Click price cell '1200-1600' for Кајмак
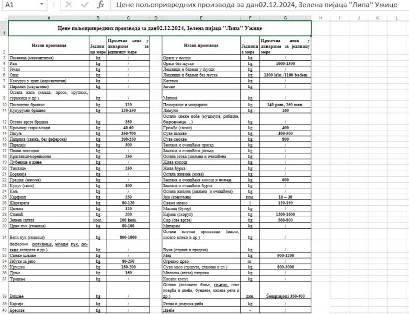Viewport: 409px width, 314px height. coord(286,214)
